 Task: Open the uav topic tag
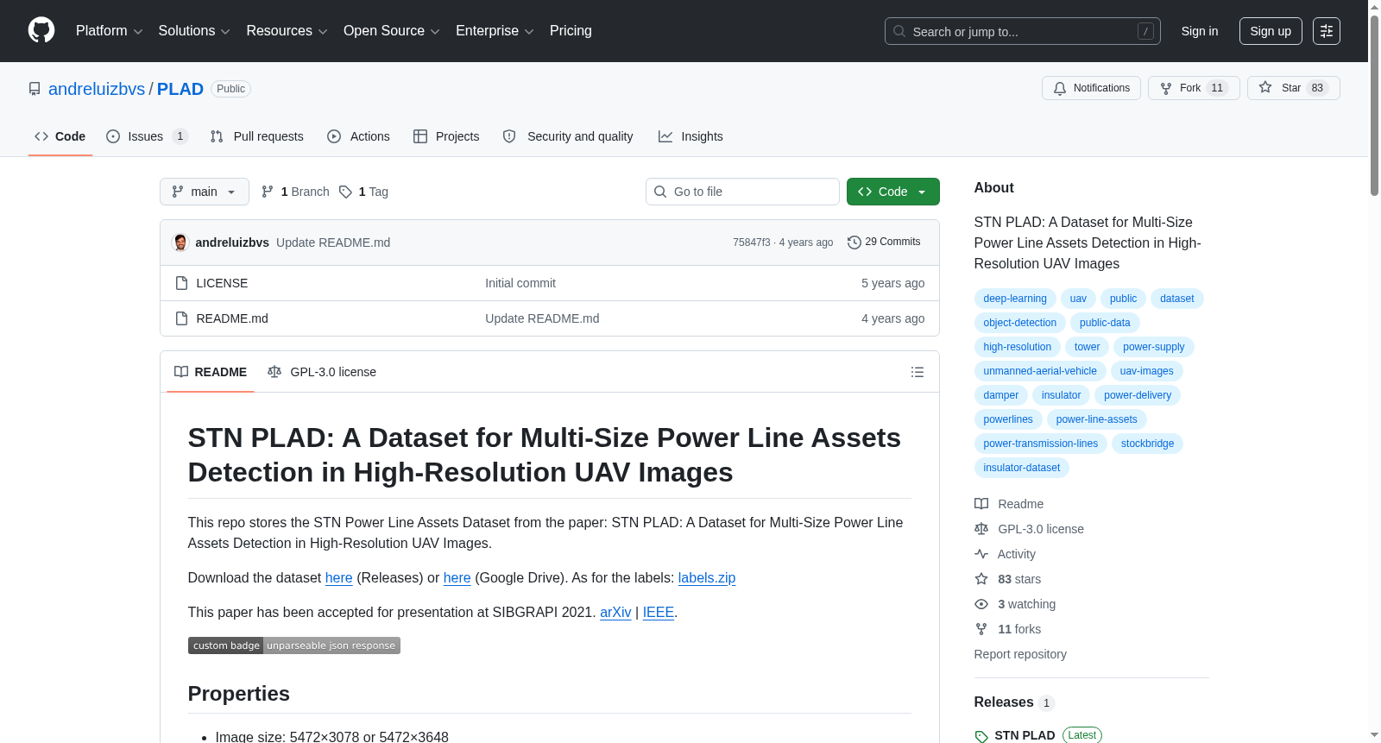[1079, 299]
